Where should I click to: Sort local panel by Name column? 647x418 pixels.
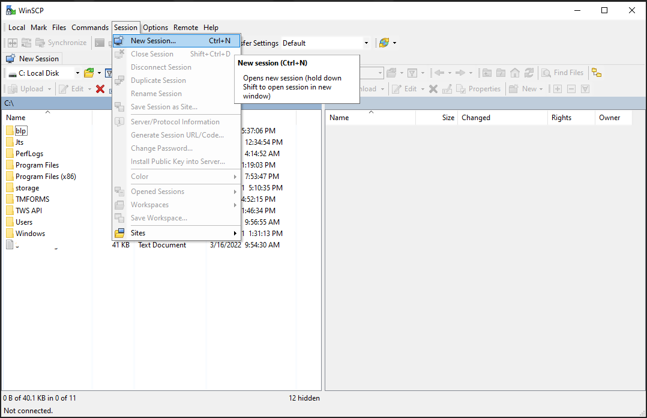pyautogui.click(x=47, y=118)
